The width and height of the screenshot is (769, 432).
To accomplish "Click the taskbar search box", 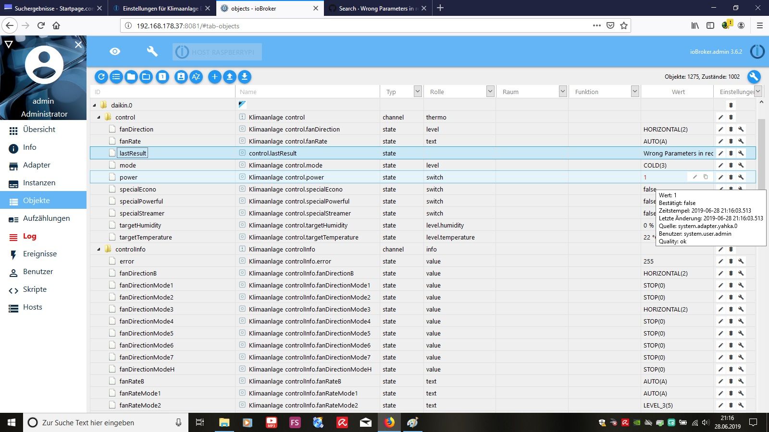I will coord(106,422).
